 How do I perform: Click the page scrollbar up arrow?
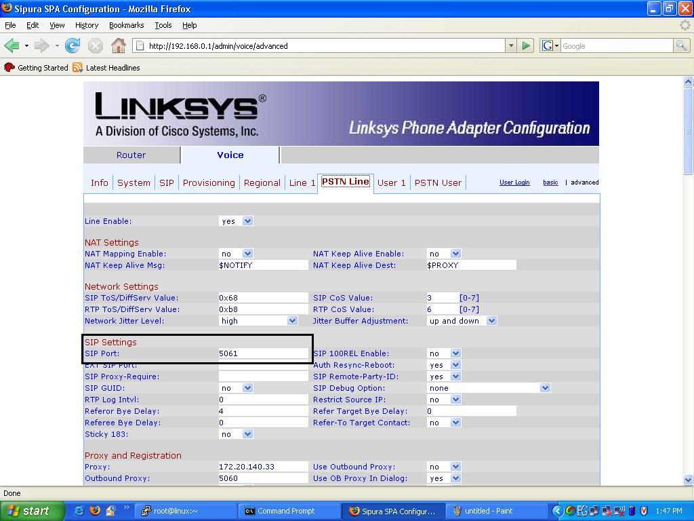[x=689, y=81]
